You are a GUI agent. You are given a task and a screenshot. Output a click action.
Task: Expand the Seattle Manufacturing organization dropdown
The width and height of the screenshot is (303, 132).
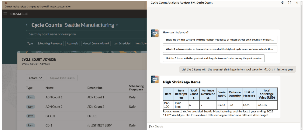click(x=117, y=25)
